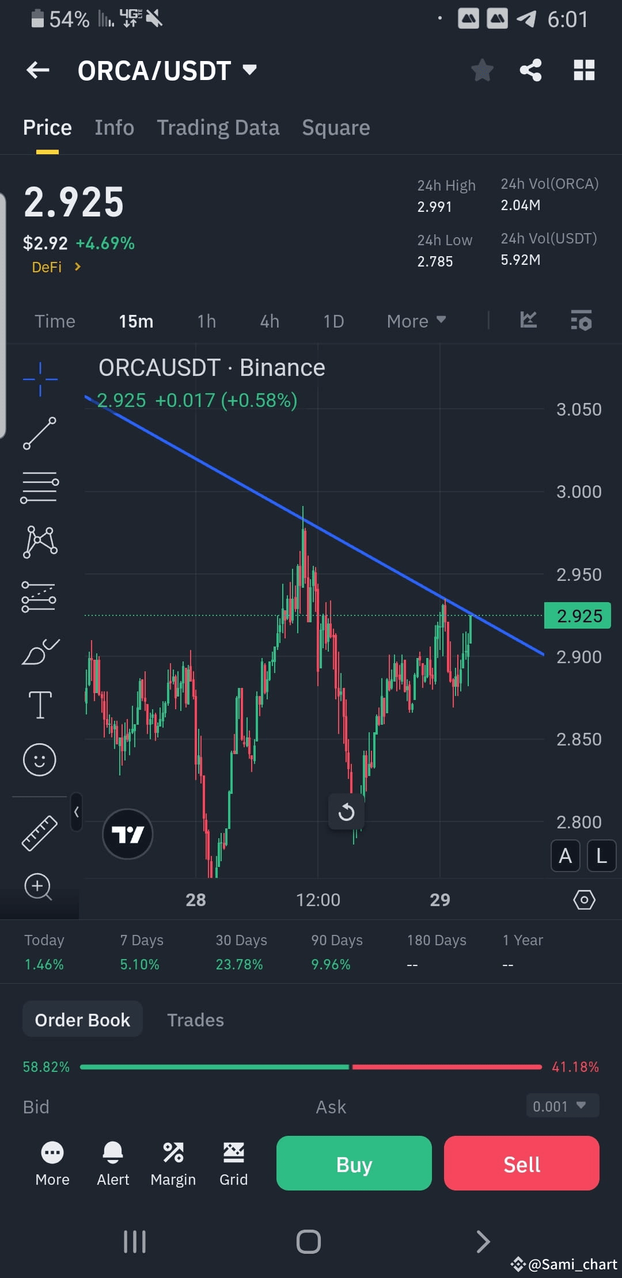Select the zoom in tool
This screenshot has width=622, height=1278.
coord(39,887)
